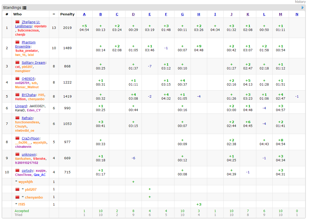Image resolution: width=309 pixels, height=223 pixels.
Task: Click the flag beside Phantom Ensemble
Action: pos(17,42)
